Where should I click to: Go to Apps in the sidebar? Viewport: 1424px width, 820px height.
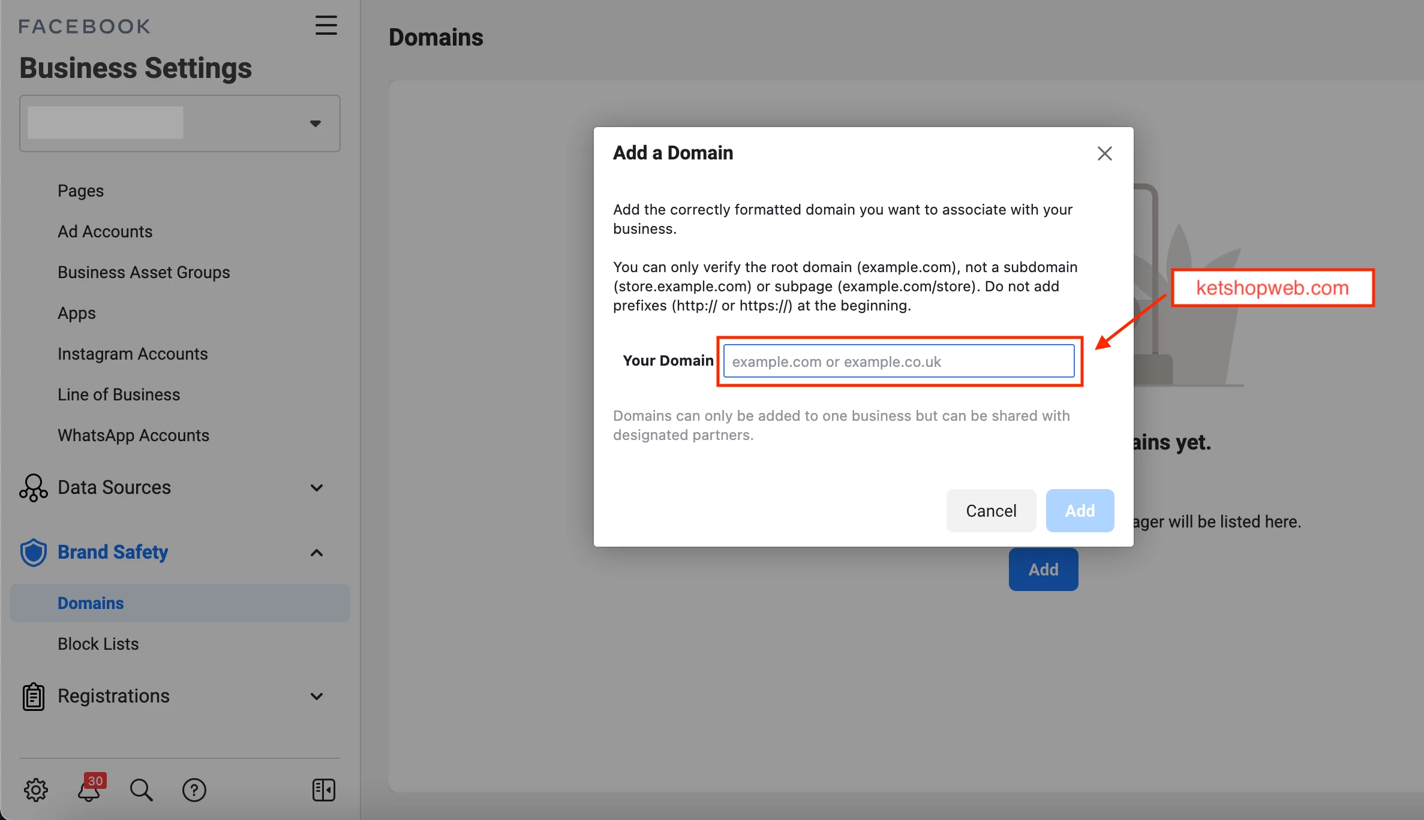tap(77, 313)
